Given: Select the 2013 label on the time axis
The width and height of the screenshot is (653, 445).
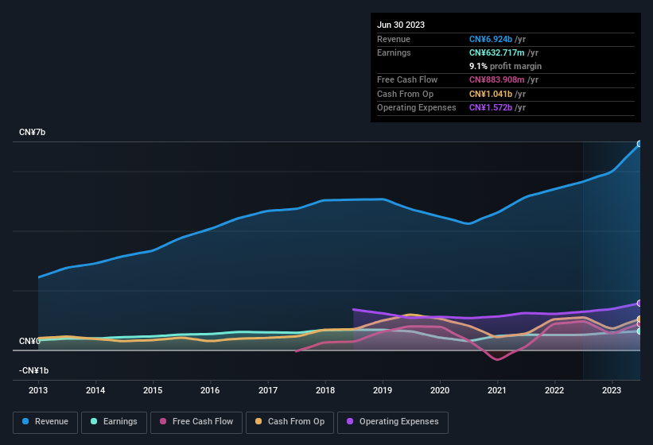Looking at the screenshot, I should click(38, 390).
